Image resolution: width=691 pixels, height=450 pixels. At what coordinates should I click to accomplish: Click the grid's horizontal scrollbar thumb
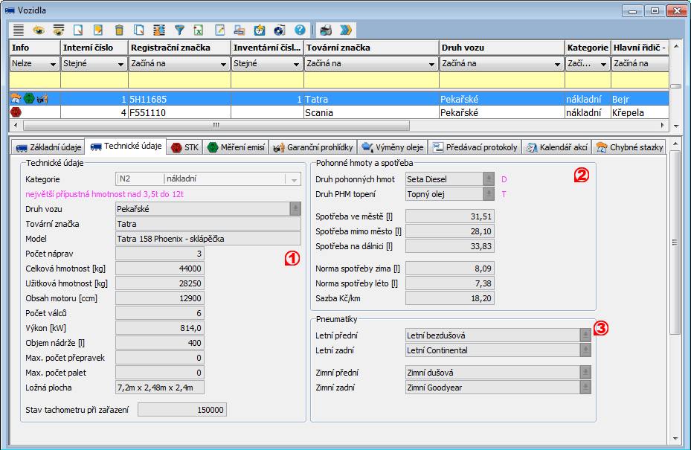216,126
